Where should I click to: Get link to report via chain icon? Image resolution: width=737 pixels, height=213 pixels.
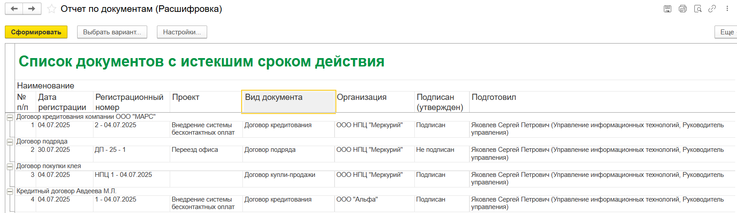(x=712, y=9)
